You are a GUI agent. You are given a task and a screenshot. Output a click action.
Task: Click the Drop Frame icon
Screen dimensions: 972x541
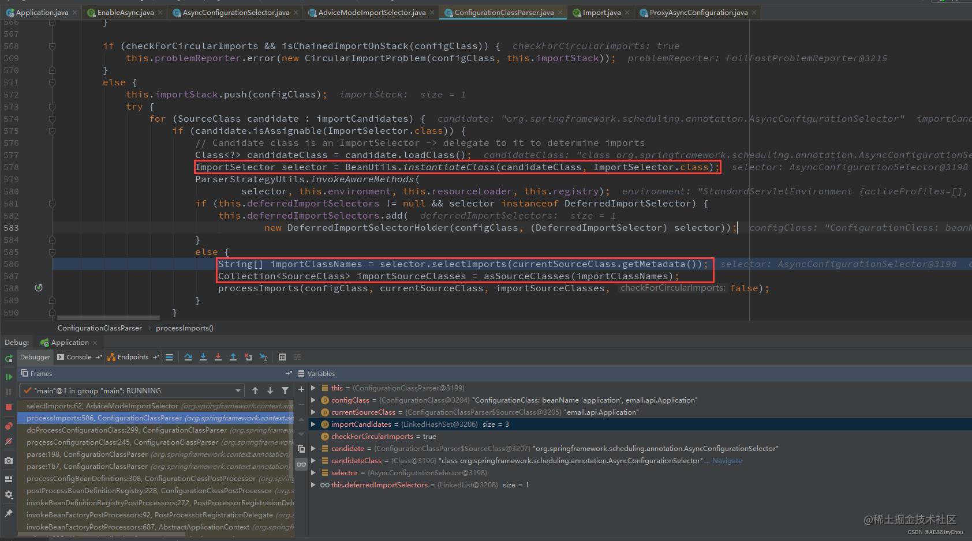248,357
